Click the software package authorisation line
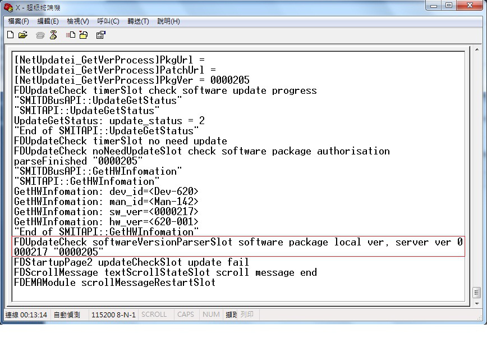The image size is (487, 337). coord(202,151)
